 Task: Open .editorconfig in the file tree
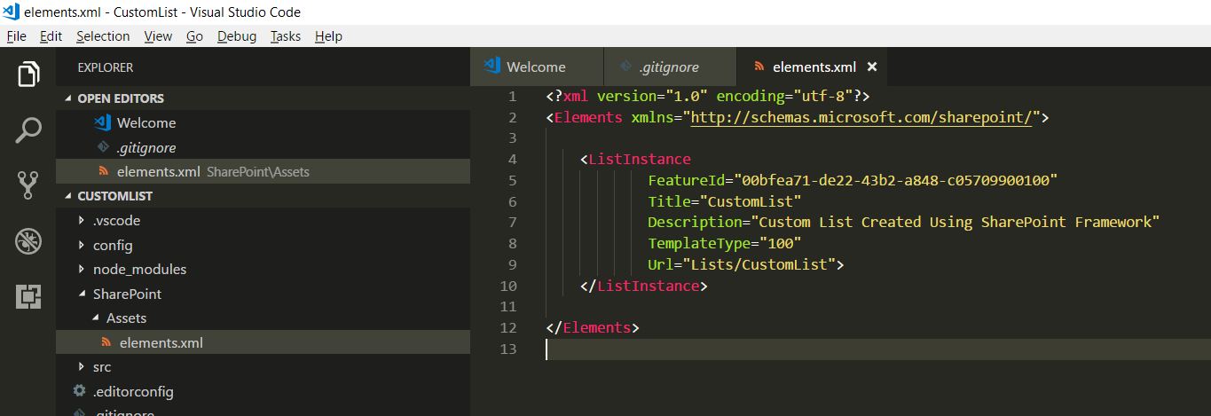tap(263, 391)
